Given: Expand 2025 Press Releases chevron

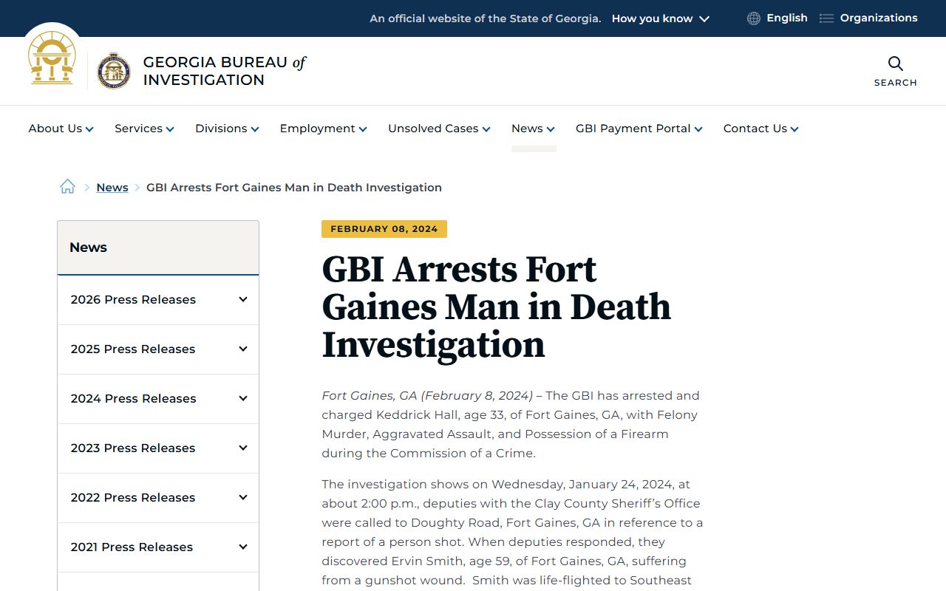Looking at the screenshot, I should [243, 349].
